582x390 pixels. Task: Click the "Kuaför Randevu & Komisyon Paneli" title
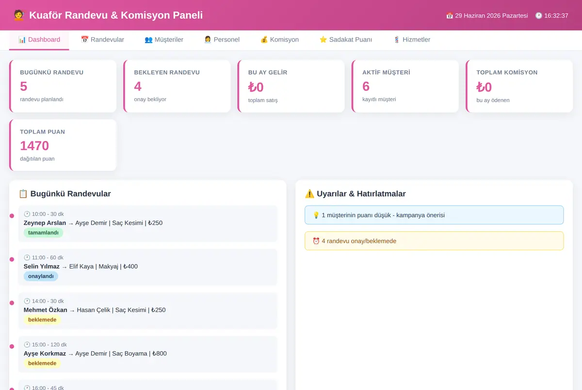point(116,15)
